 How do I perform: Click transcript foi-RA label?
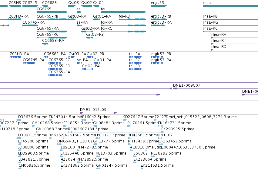(107, 22)
